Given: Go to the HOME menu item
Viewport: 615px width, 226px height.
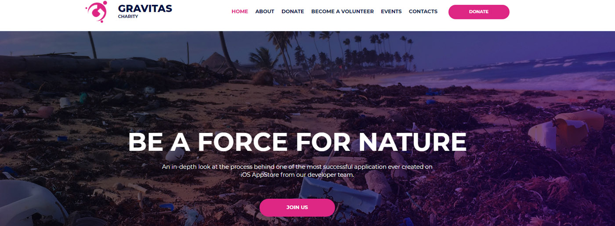Looking at the screenshot, I should pos(240,11).
